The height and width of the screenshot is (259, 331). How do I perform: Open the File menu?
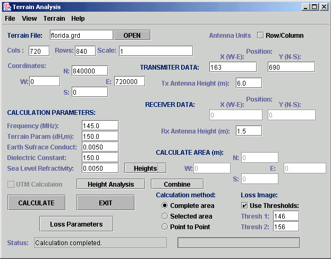pyautogui.click(x=10, y=19)
